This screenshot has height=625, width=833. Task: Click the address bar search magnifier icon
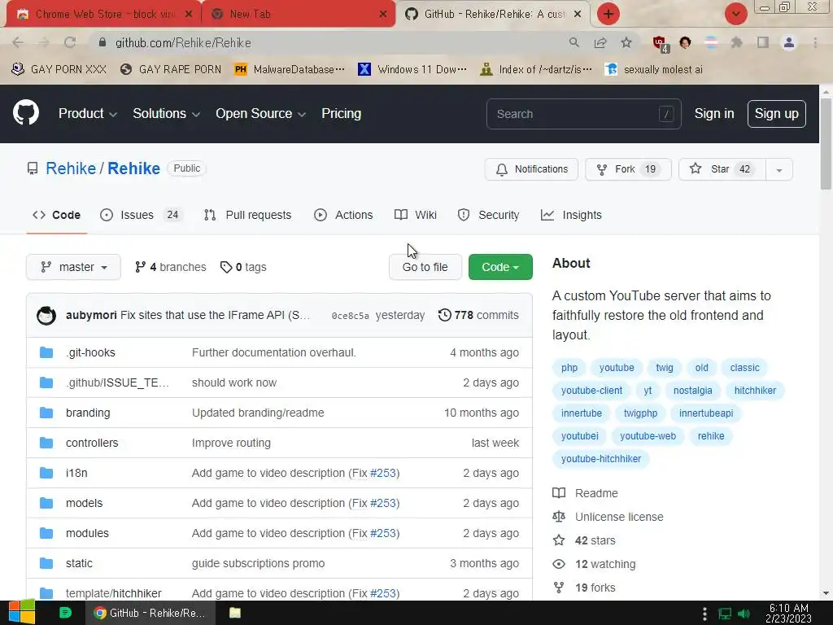tap(574, 42)
